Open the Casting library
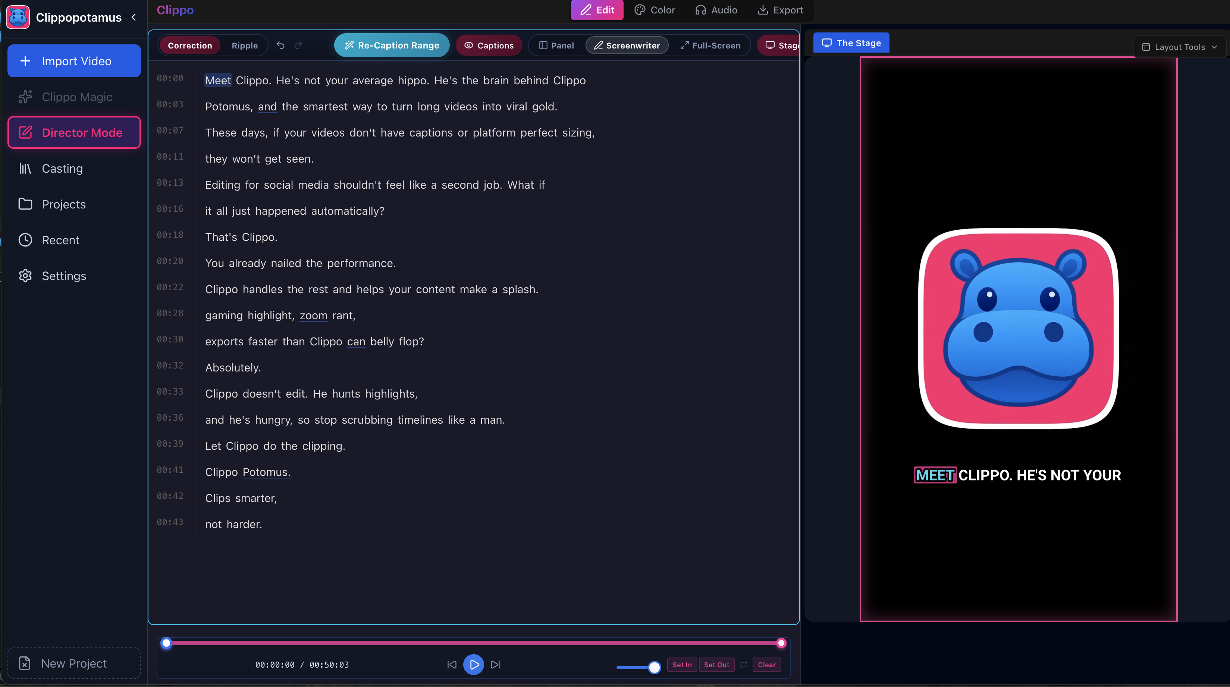This screenshot has height=687, width=1230. pyautogui.click(x=74, y=169)
